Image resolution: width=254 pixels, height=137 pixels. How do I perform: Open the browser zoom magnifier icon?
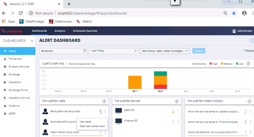pyautogui.click(x=225, y=13)
